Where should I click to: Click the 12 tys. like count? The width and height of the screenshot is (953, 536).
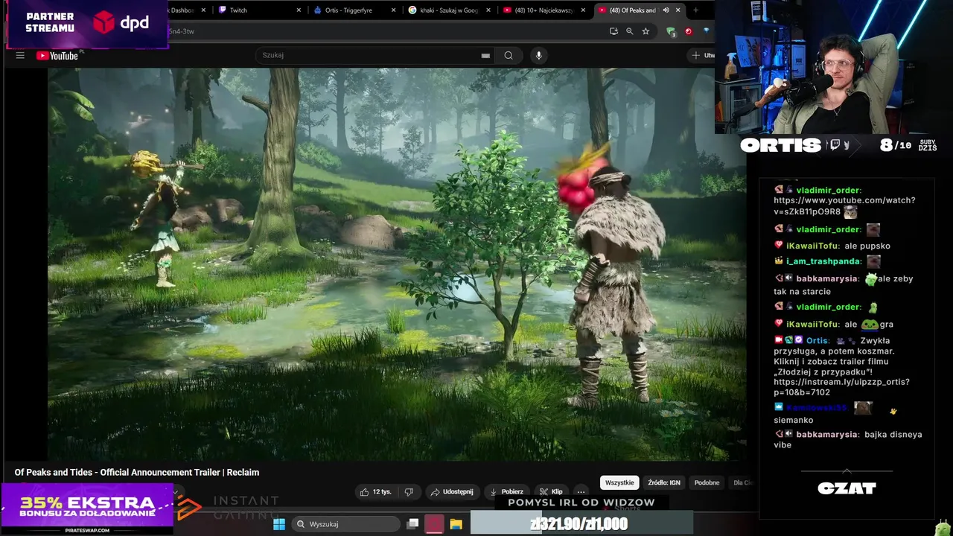(x=382, y=492)
